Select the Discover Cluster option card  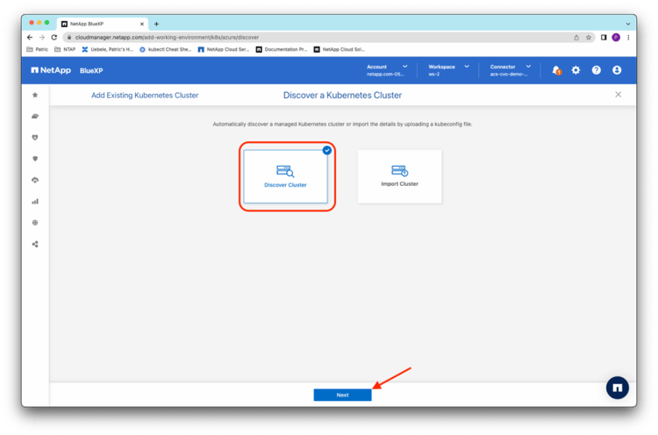tap(285, 177)
